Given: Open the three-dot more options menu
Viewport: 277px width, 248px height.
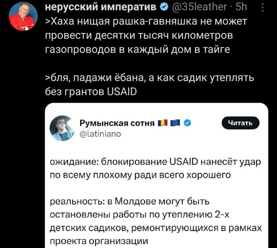Looking at the screenshot, I should pos(264,6).
